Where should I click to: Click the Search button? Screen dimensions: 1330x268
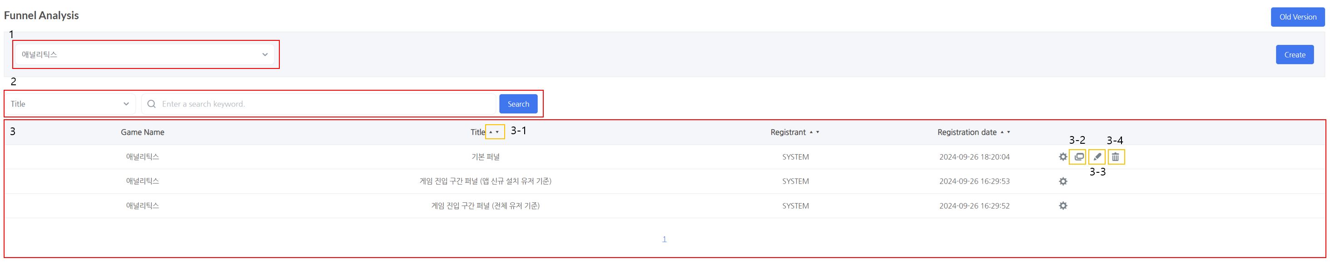(x=518, y=104)
